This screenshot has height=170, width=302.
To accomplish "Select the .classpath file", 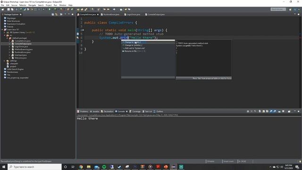I will click(x=14, y=64).
